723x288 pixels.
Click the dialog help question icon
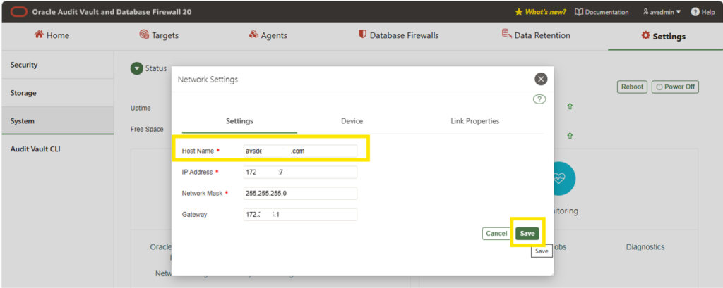539,99
